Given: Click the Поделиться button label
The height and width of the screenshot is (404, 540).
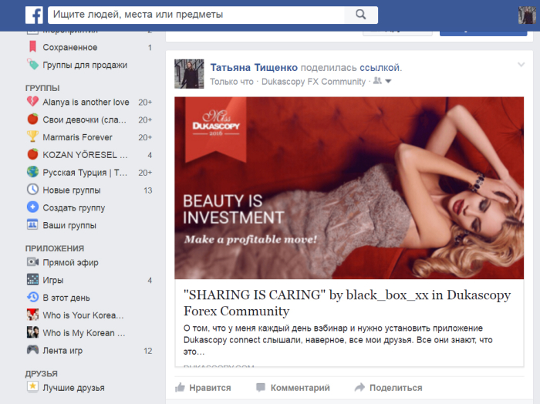Looking at the screenshot, I should [x=396, y=388].
